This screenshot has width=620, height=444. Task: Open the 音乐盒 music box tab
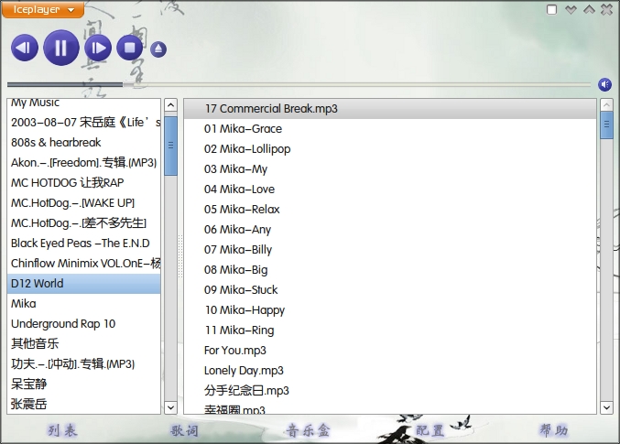[308, 430]
